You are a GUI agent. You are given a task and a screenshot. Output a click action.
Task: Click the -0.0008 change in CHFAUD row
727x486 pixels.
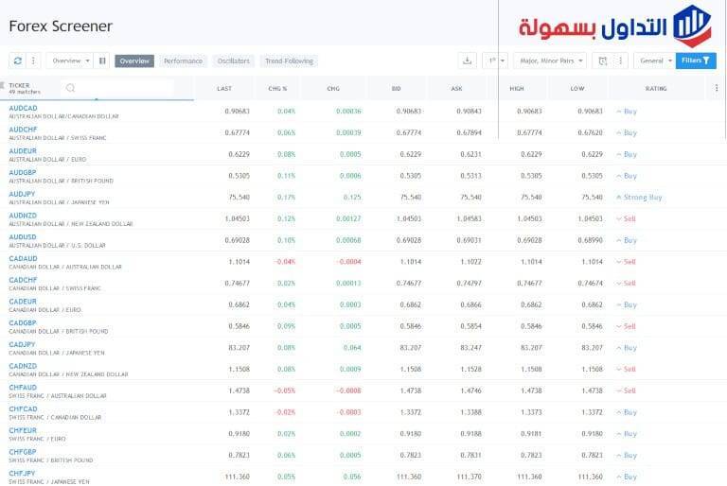[x=347, y=391]
